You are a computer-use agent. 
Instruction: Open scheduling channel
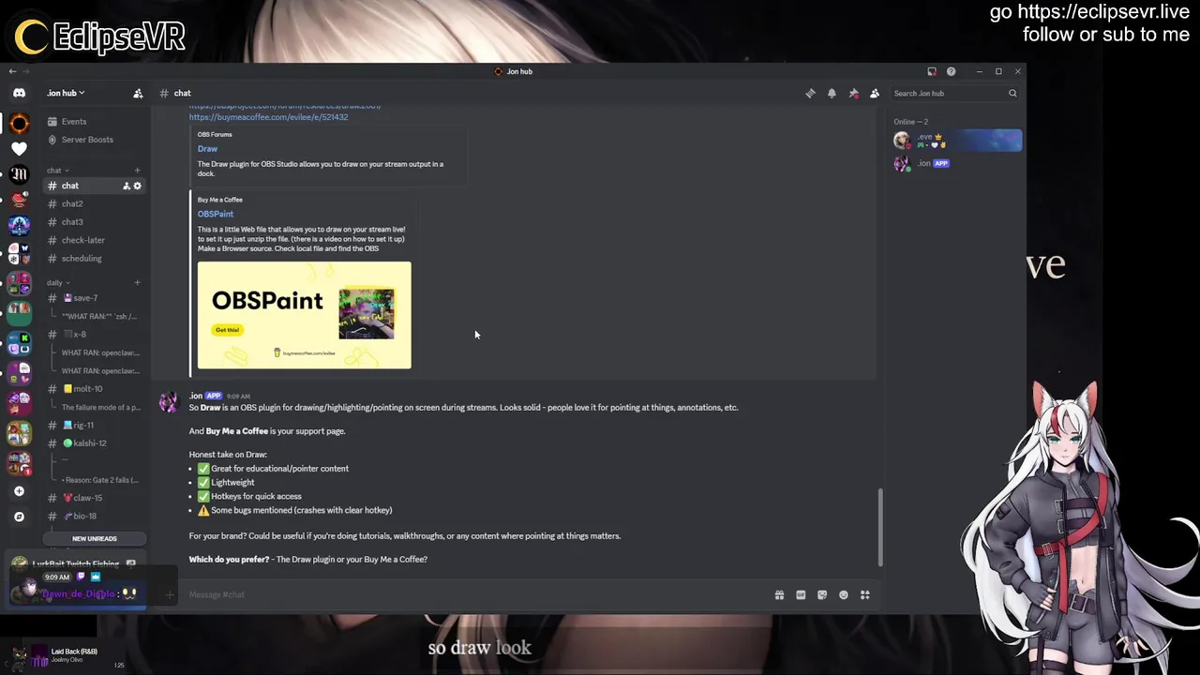[x=93, y=259]
